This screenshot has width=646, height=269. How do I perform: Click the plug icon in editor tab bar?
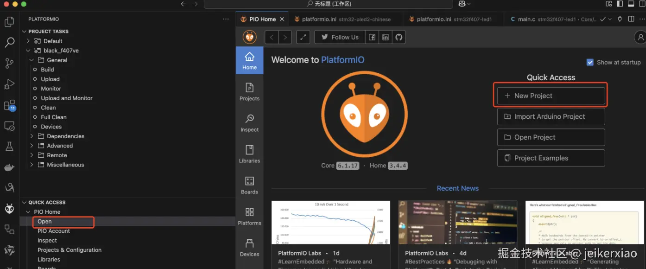[x=620, y=19]
